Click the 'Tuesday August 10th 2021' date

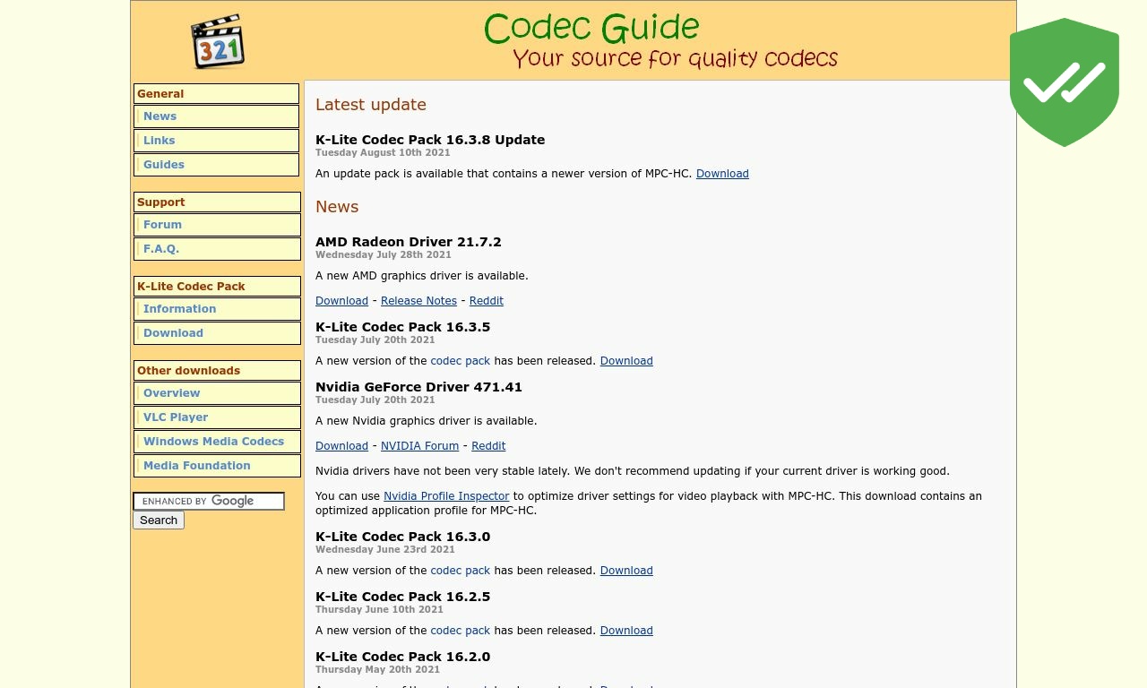click(383, 153)
